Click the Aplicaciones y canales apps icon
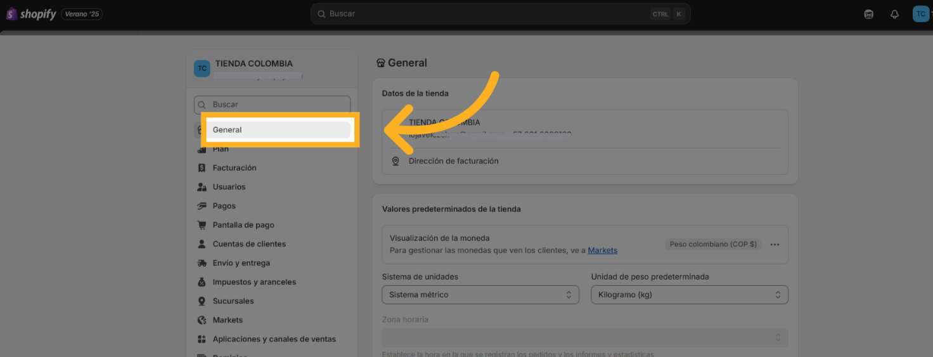 coord(202,339)
